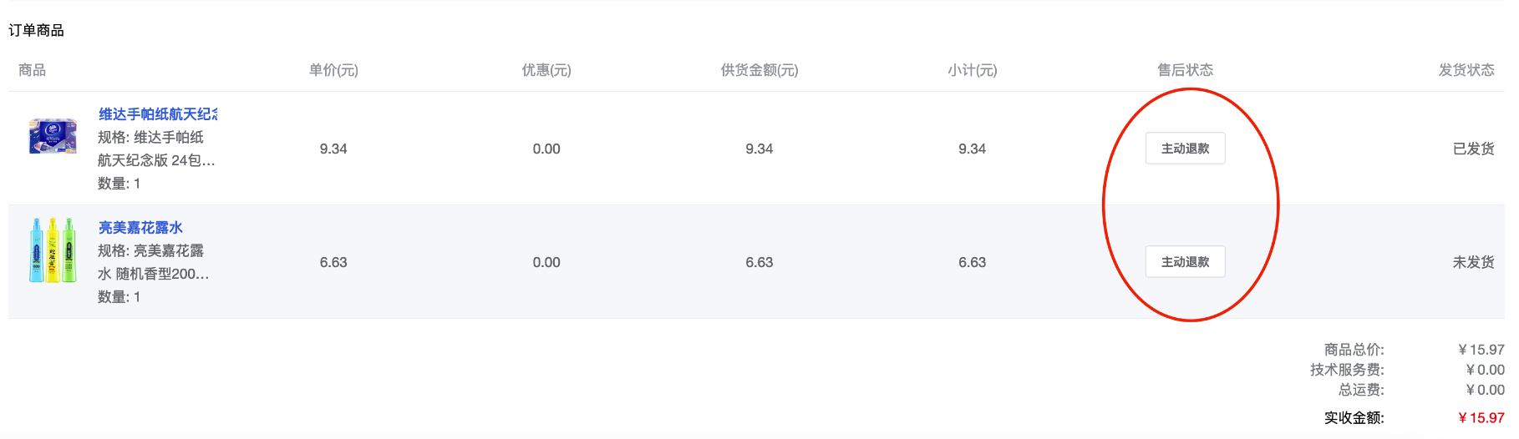The width and height of the screenshot is (1519, 439).
Task: Click the 售后状态 column header
Action: click(1185, 70)
